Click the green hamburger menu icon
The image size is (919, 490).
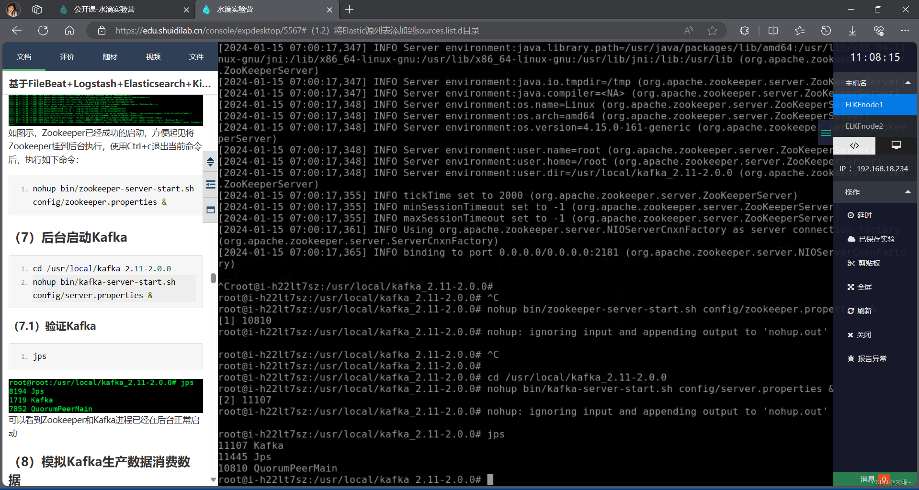(x=826, y=133)
